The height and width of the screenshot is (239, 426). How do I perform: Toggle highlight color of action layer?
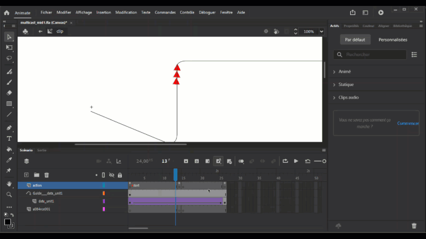[x=104, y=185]
